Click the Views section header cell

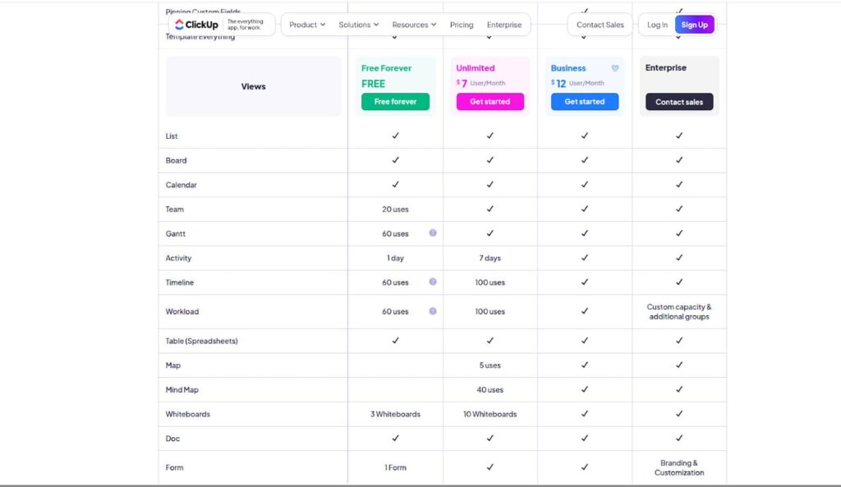[x=253, y=86]
